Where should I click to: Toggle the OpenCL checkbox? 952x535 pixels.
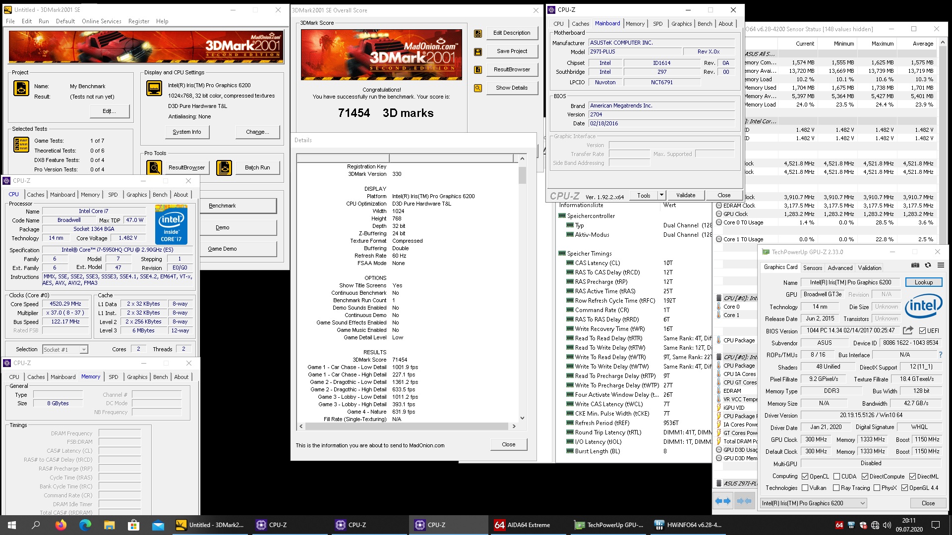(805, 476)
